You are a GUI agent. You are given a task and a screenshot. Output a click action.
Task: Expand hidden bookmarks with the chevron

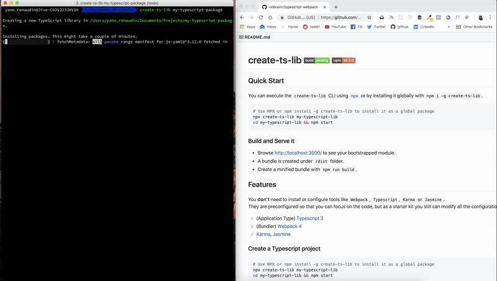coord(449,27)
